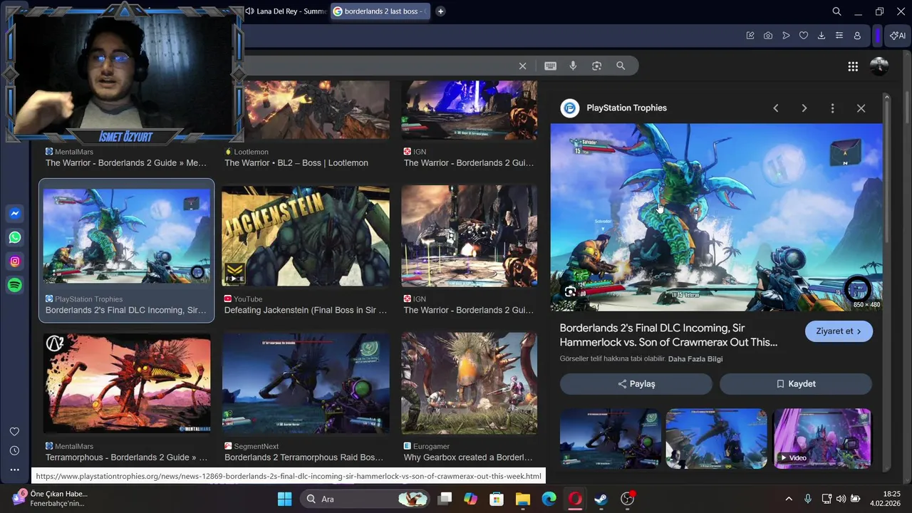The image size is (912, 513).
Task: Open Instagram in the Opera sidebar
Action: (x=15, y=261)
